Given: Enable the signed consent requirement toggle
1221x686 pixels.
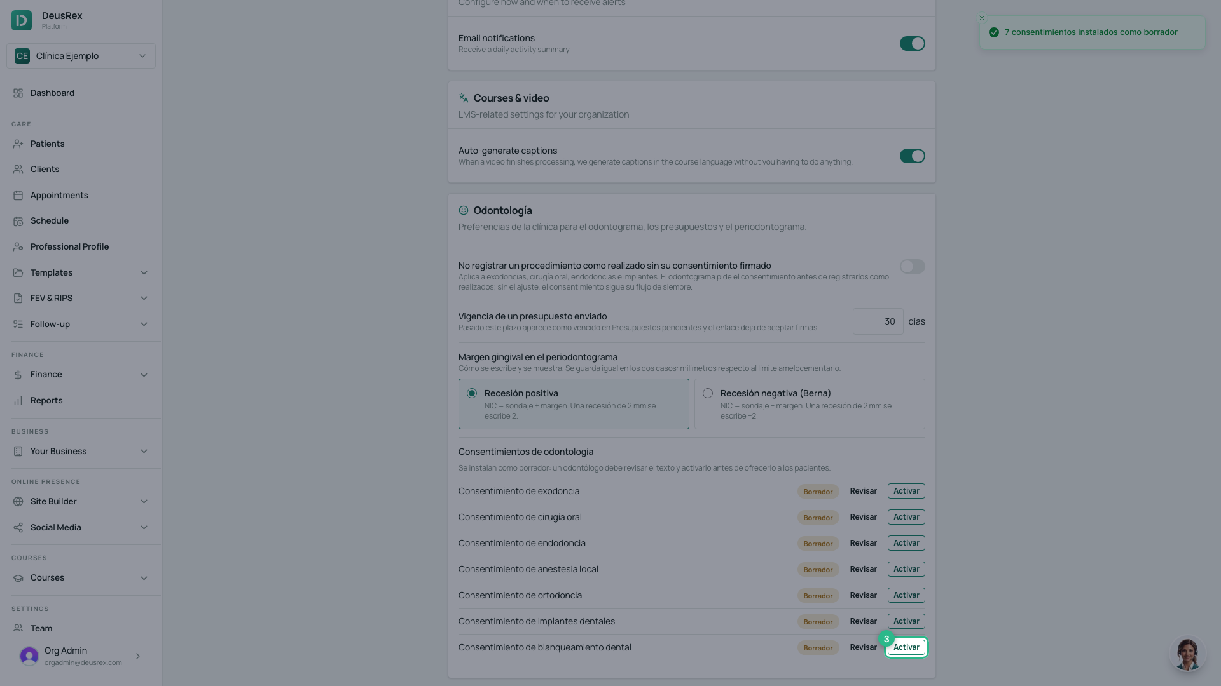Looking at the screenshot, I should 912,267.
